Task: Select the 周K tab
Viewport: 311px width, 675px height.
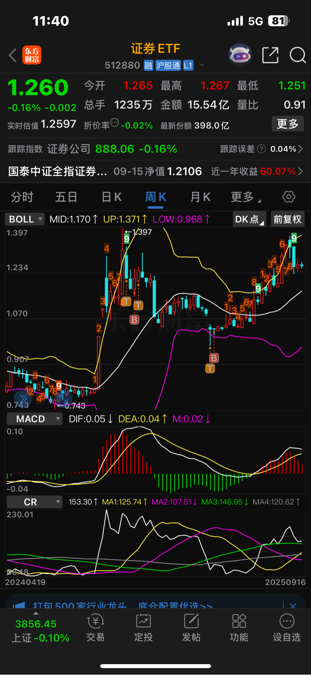Action: click(x=156, y=197)
